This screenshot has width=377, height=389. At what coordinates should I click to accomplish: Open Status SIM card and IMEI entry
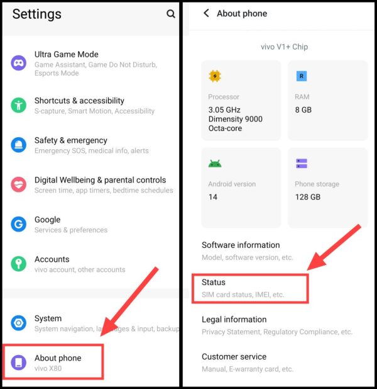(x=250, y=288)
